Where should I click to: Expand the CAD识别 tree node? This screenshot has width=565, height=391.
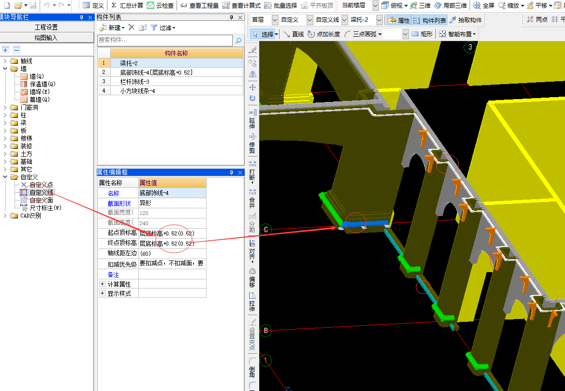pyautogui.click(x=5, y=216)
